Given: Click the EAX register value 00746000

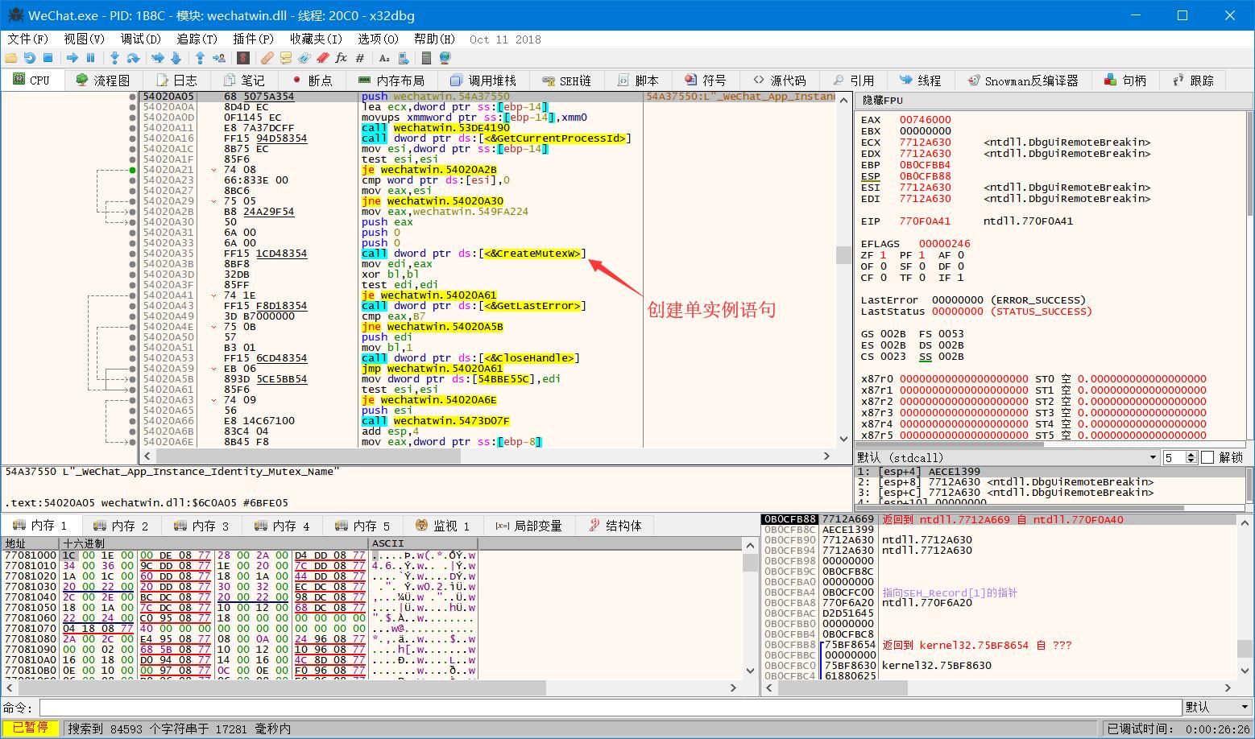Looking at the screenshot, I should (925, 119).
